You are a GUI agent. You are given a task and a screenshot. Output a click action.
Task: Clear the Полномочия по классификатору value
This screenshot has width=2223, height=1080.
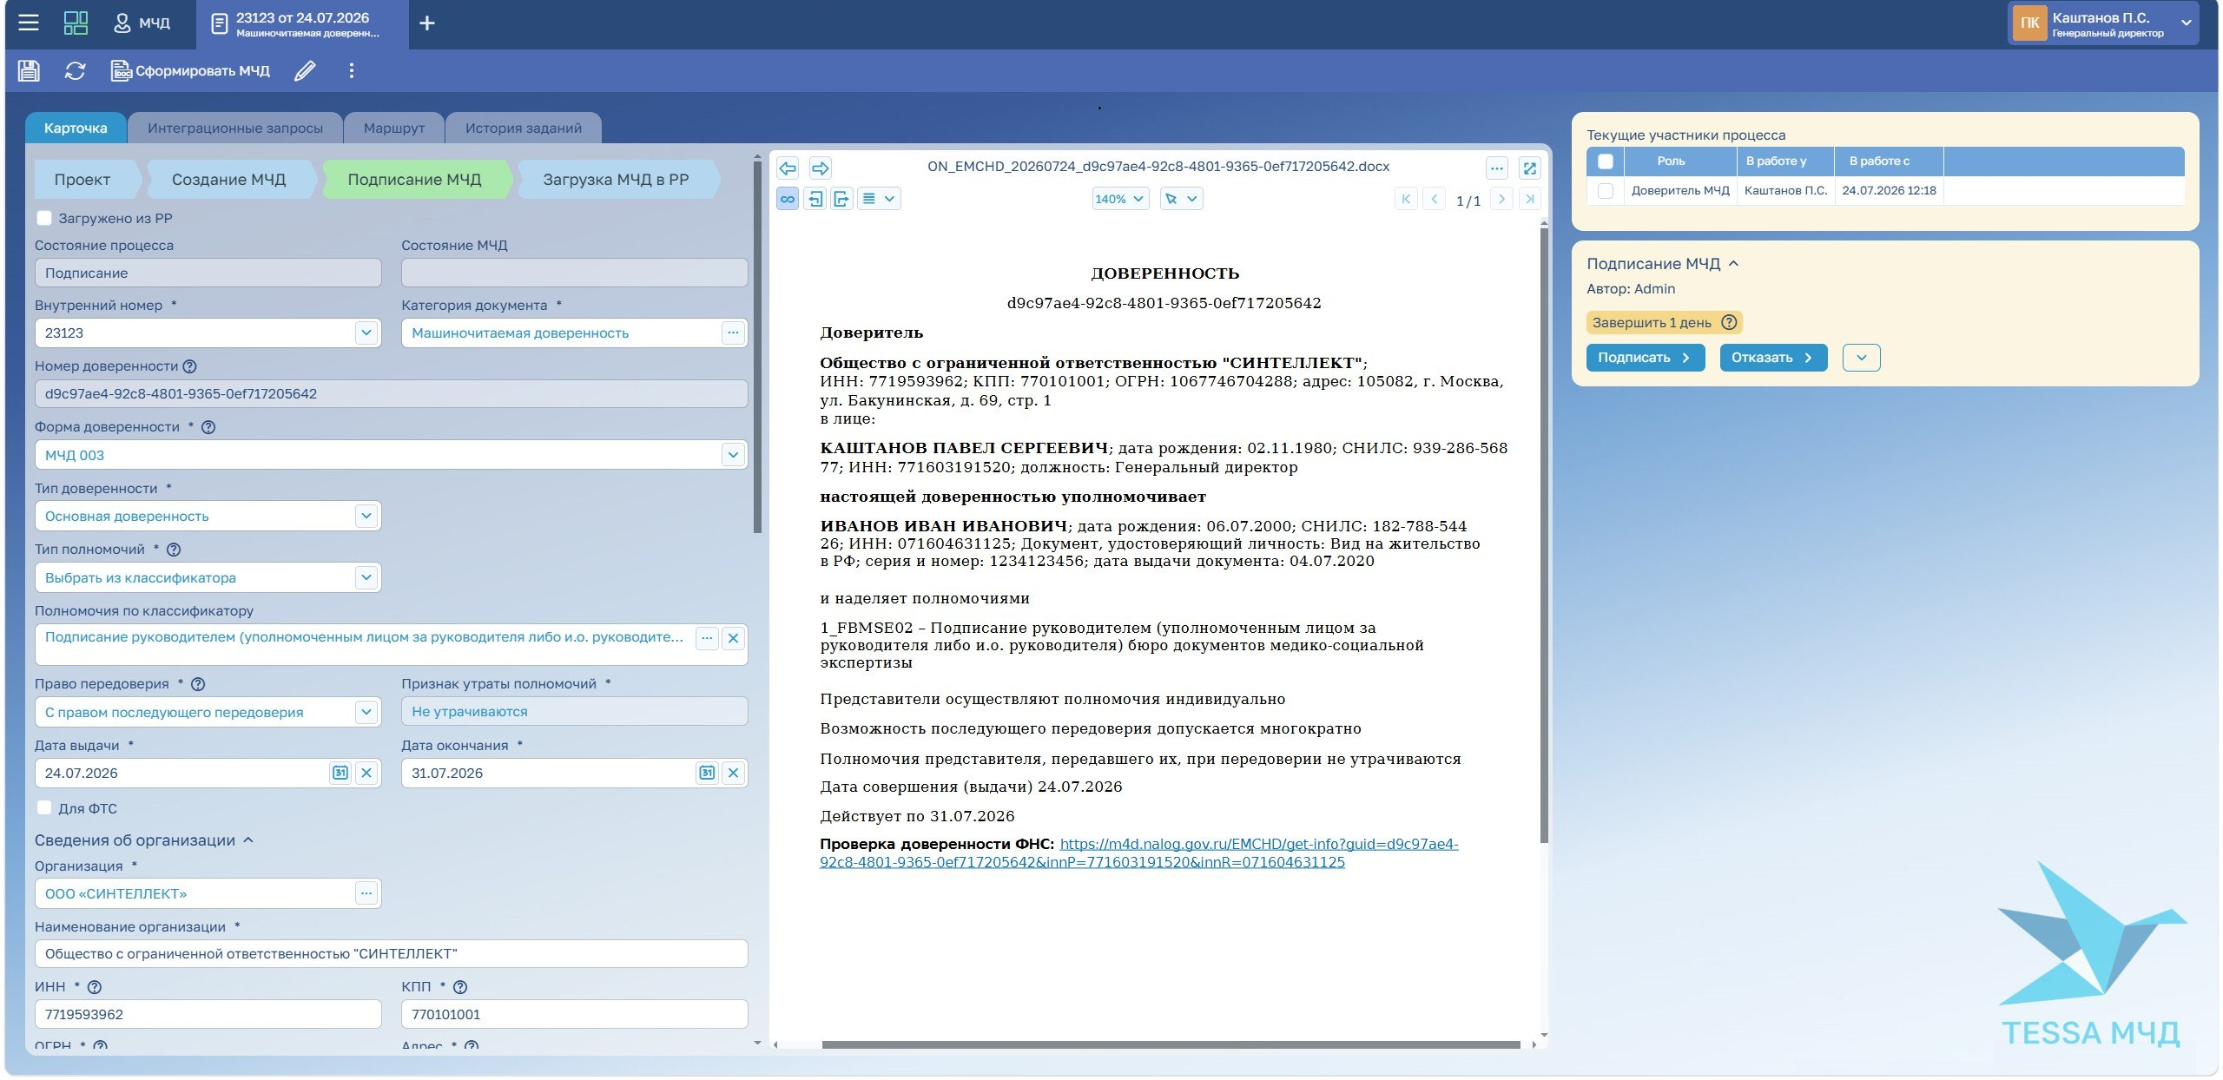734,638
